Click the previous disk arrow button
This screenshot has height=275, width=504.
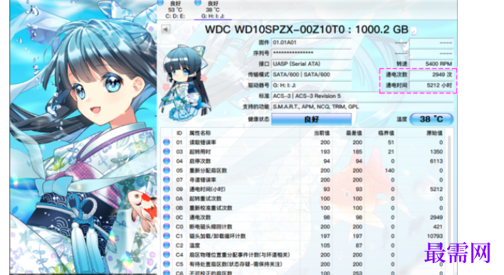click(166, 30)
